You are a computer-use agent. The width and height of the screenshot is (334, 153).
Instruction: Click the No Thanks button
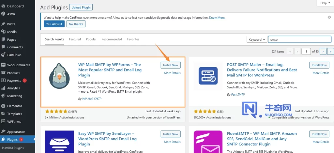click(76, 24)
